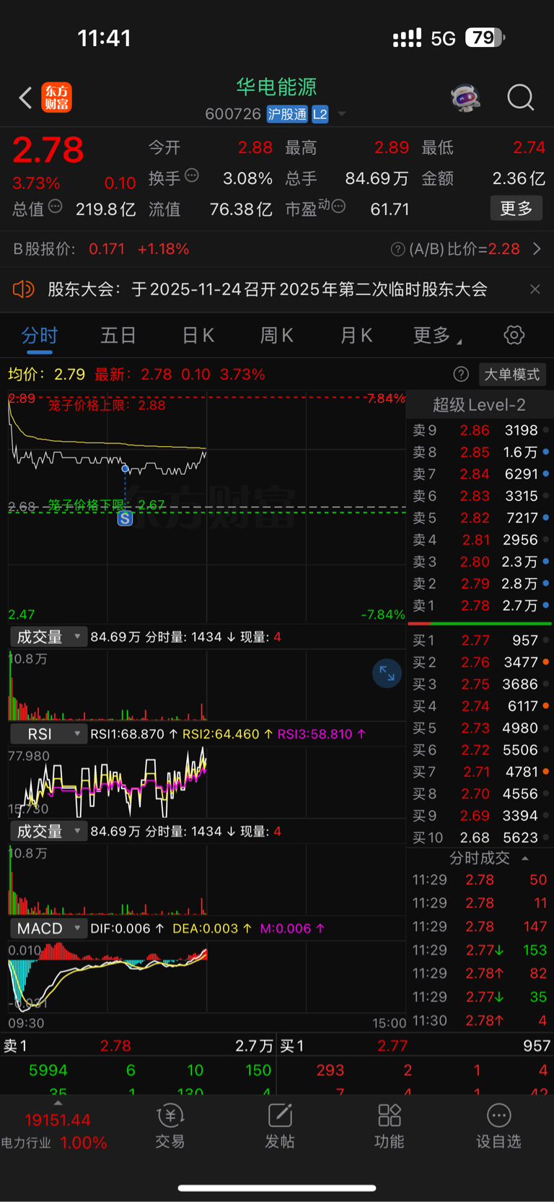Viewport: 554px width, 1202px height.
Task: Switch to the 五日 tab
Action: (x=118, y=336)
